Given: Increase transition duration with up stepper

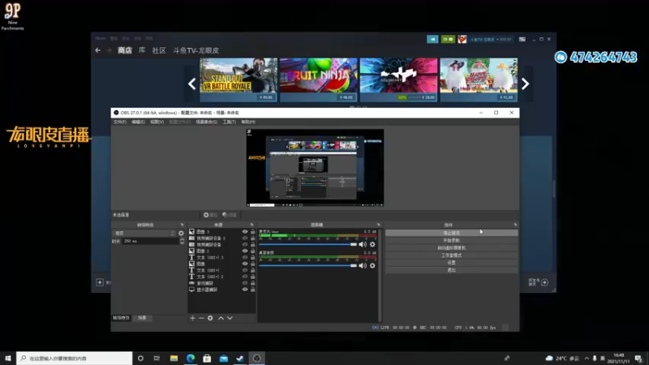Looking at the screenshot, I should click(x=182, y=239).
